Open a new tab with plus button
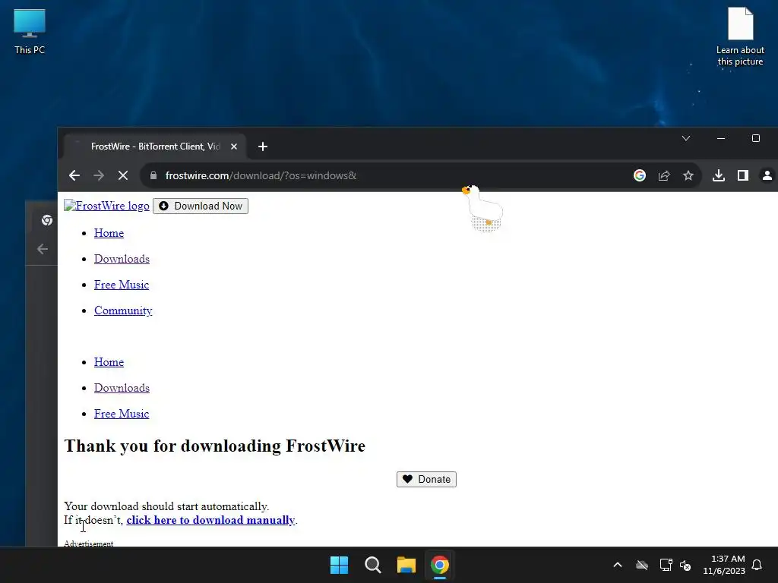778x583 pixels. [263, 147]
